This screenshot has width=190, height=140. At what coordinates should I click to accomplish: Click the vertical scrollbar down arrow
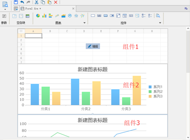188,137
